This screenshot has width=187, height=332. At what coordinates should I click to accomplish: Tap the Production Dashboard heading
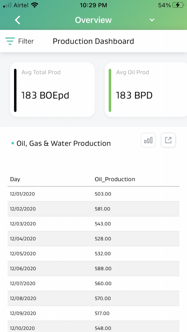click(x=93, y=41)
